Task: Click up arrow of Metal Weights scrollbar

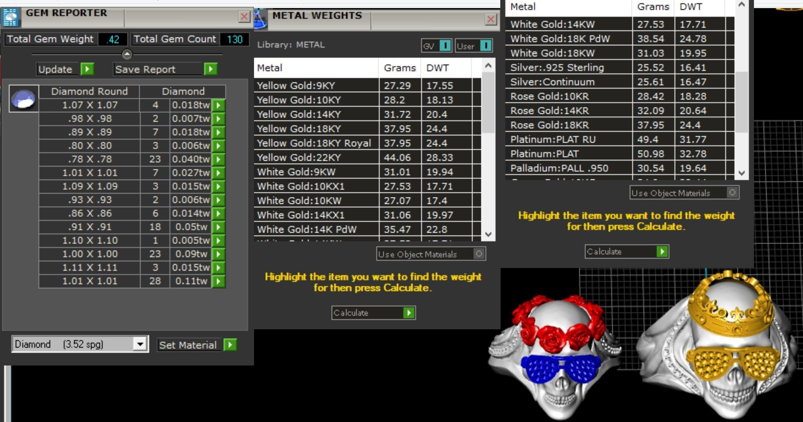Action: click(488, 66)
